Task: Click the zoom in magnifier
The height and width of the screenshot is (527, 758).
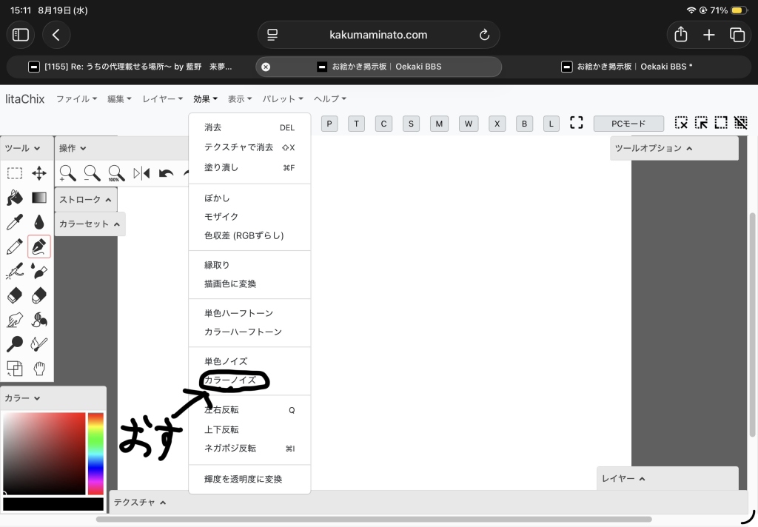Action: coord(67,173)
